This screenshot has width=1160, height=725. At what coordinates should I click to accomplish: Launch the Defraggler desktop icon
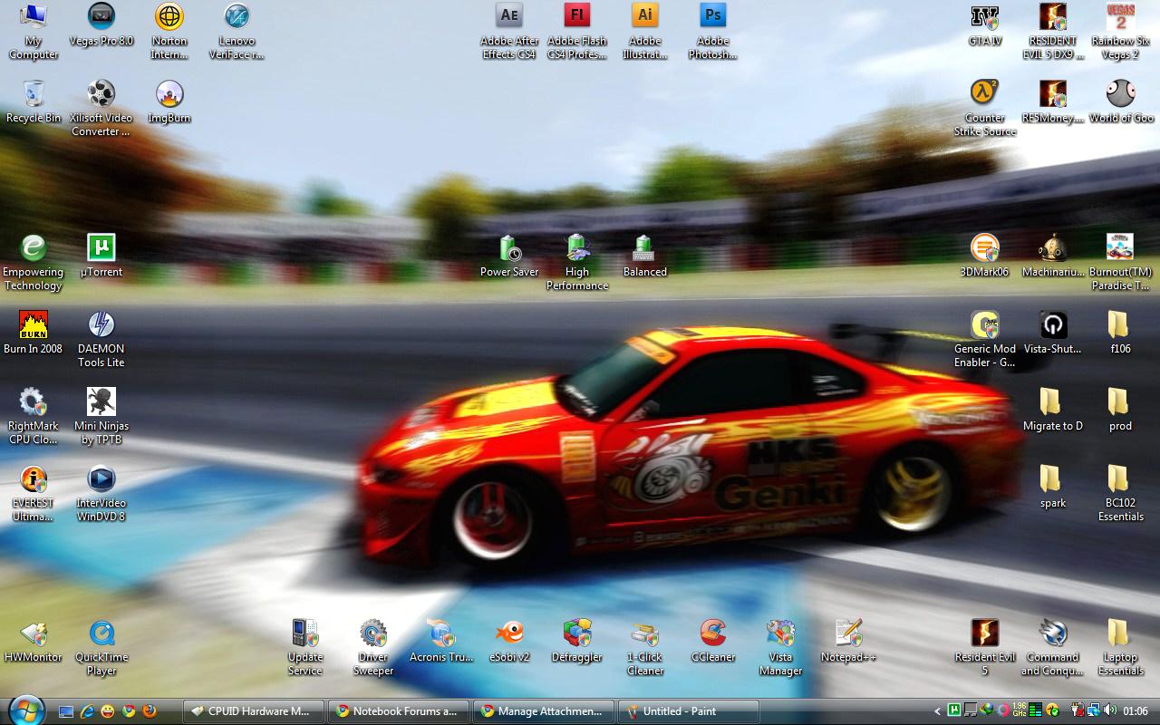click(x=577, y=641)
